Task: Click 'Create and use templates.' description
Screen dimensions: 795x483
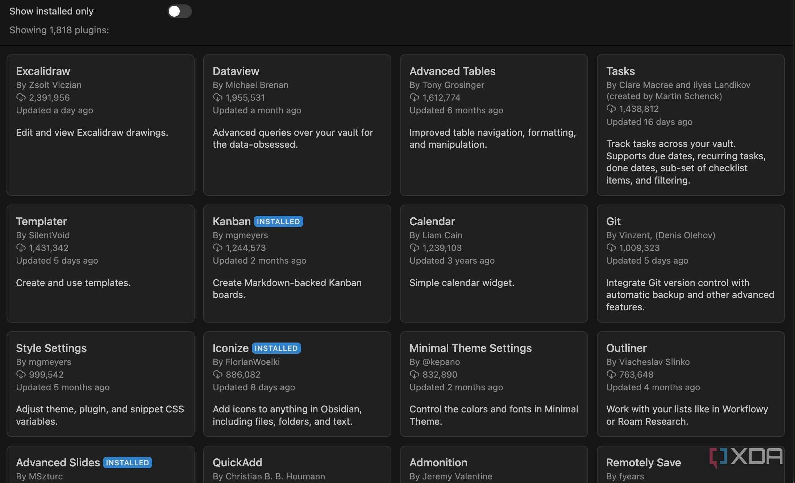Action: (x=73, y=283)
